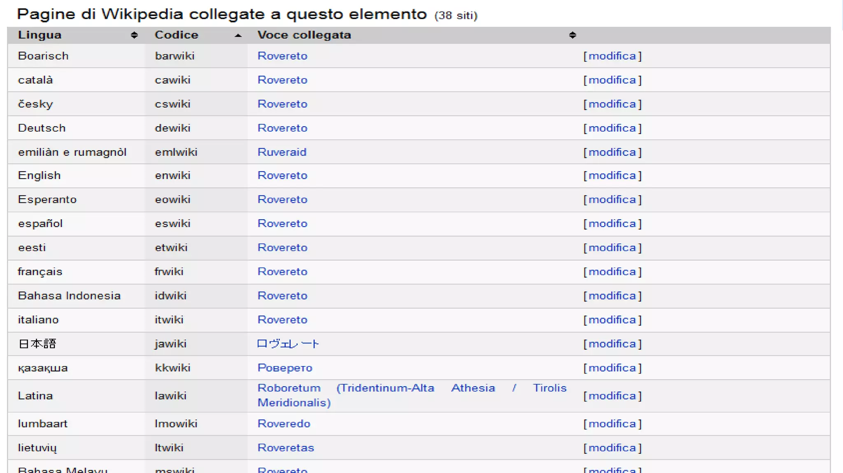Click modifica for the Latina row

pos(612,396)
